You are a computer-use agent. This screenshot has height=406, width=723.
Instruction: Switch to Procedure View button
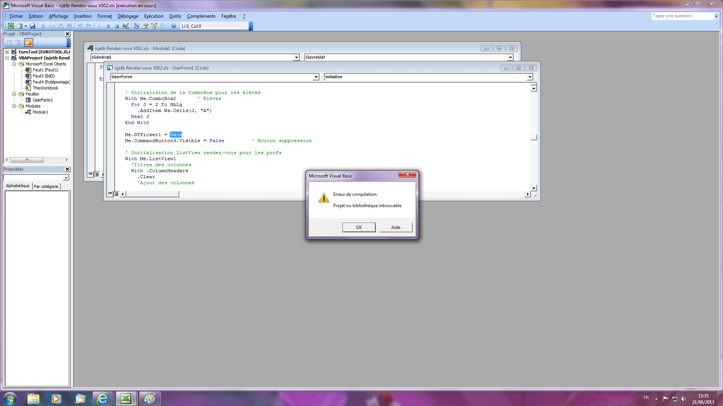click(x=110, y=194)
